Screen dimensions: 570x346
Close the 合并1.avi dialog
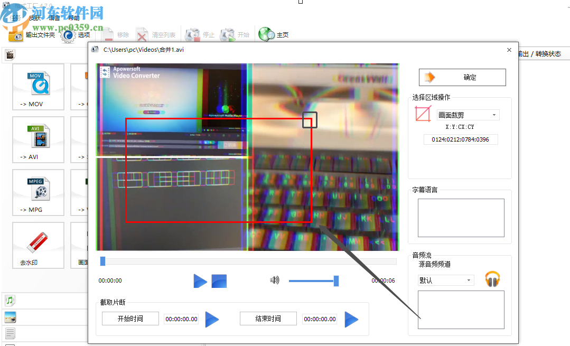click(x=509, y=50)
